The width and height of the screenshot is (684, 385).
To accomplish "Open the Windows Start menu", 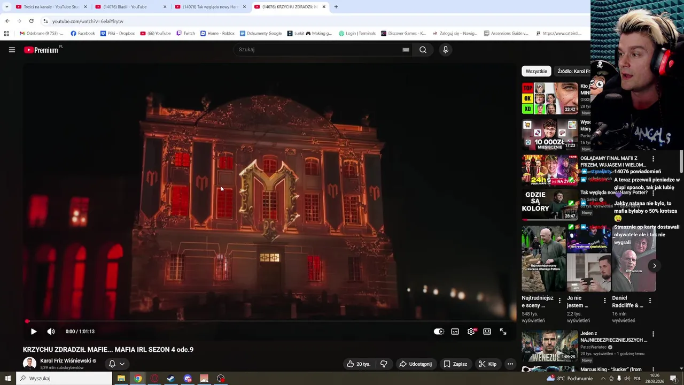I will pyautogui.click(x=7, y=379).
